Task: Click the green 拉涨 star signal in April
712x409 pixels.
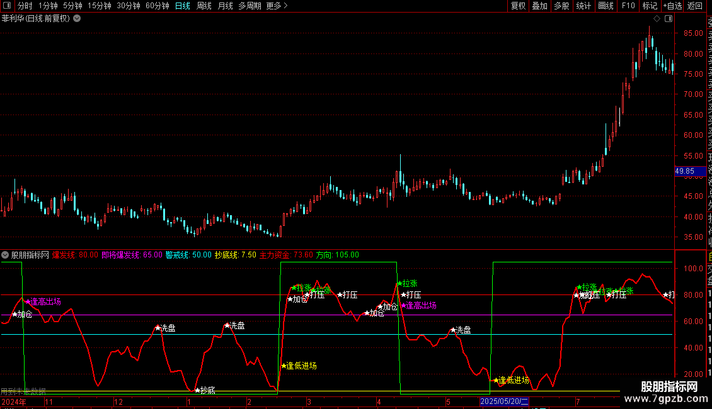Action: (407, 283)
